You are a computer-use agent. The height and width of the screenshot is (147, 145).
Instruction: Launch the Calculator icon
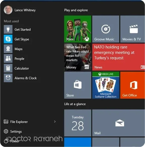(x=8, y=68)
